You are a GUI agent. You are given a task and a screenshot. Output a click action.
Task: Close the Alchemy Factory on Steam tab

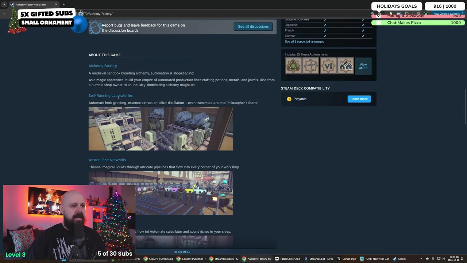click(x=56, y=4)
